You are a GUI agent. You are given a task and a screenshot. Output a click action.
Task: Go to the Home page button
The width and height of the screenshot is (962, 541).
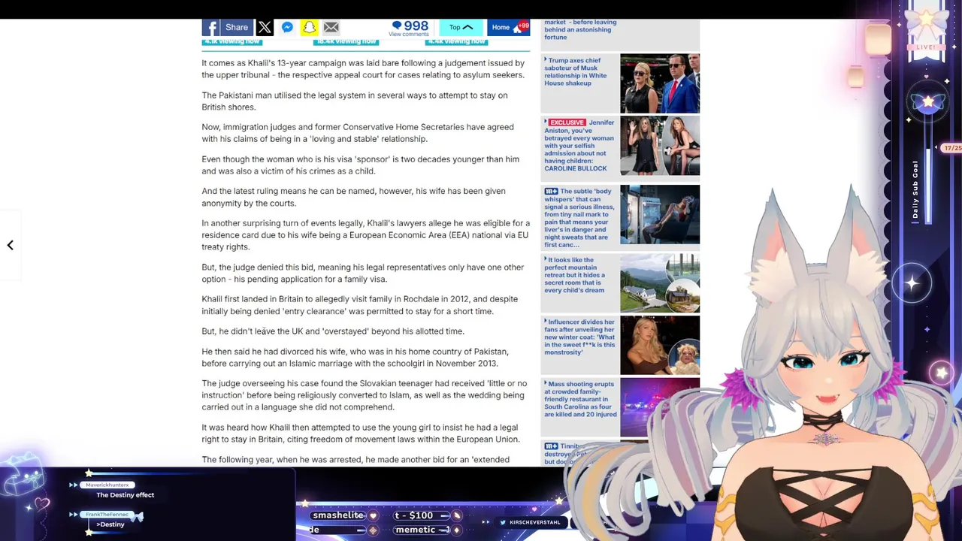coord(507,28)
